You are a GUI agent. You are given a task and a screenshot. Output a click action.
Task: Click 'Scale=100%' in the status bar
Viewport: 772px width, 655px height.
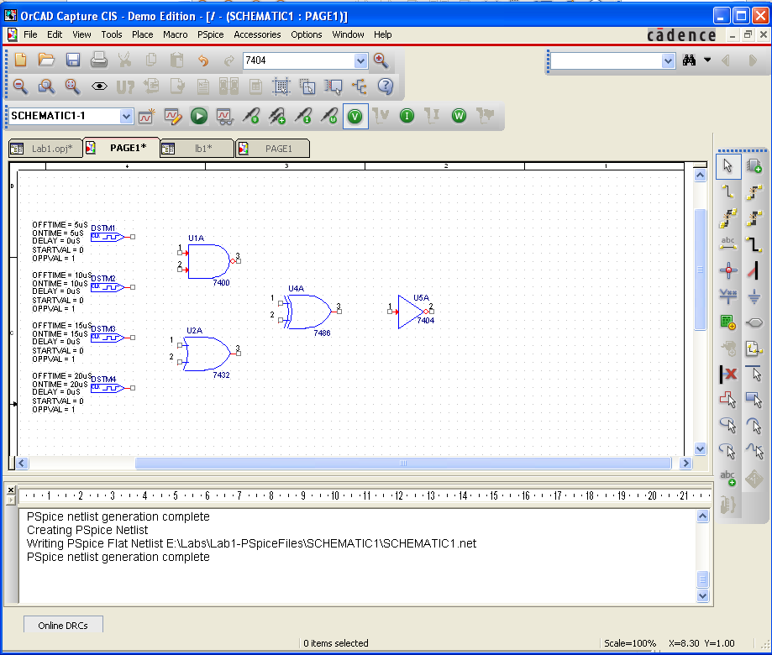pyautogui.click(x=630, y=643)
